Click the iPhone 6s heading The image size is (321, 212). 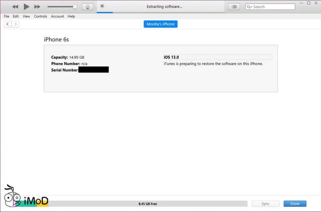click(56, 39)
